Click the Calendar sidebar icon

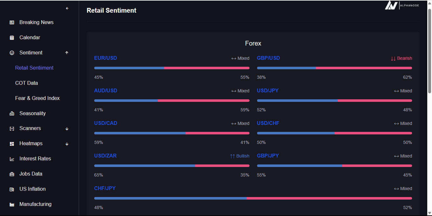[12, 38]
